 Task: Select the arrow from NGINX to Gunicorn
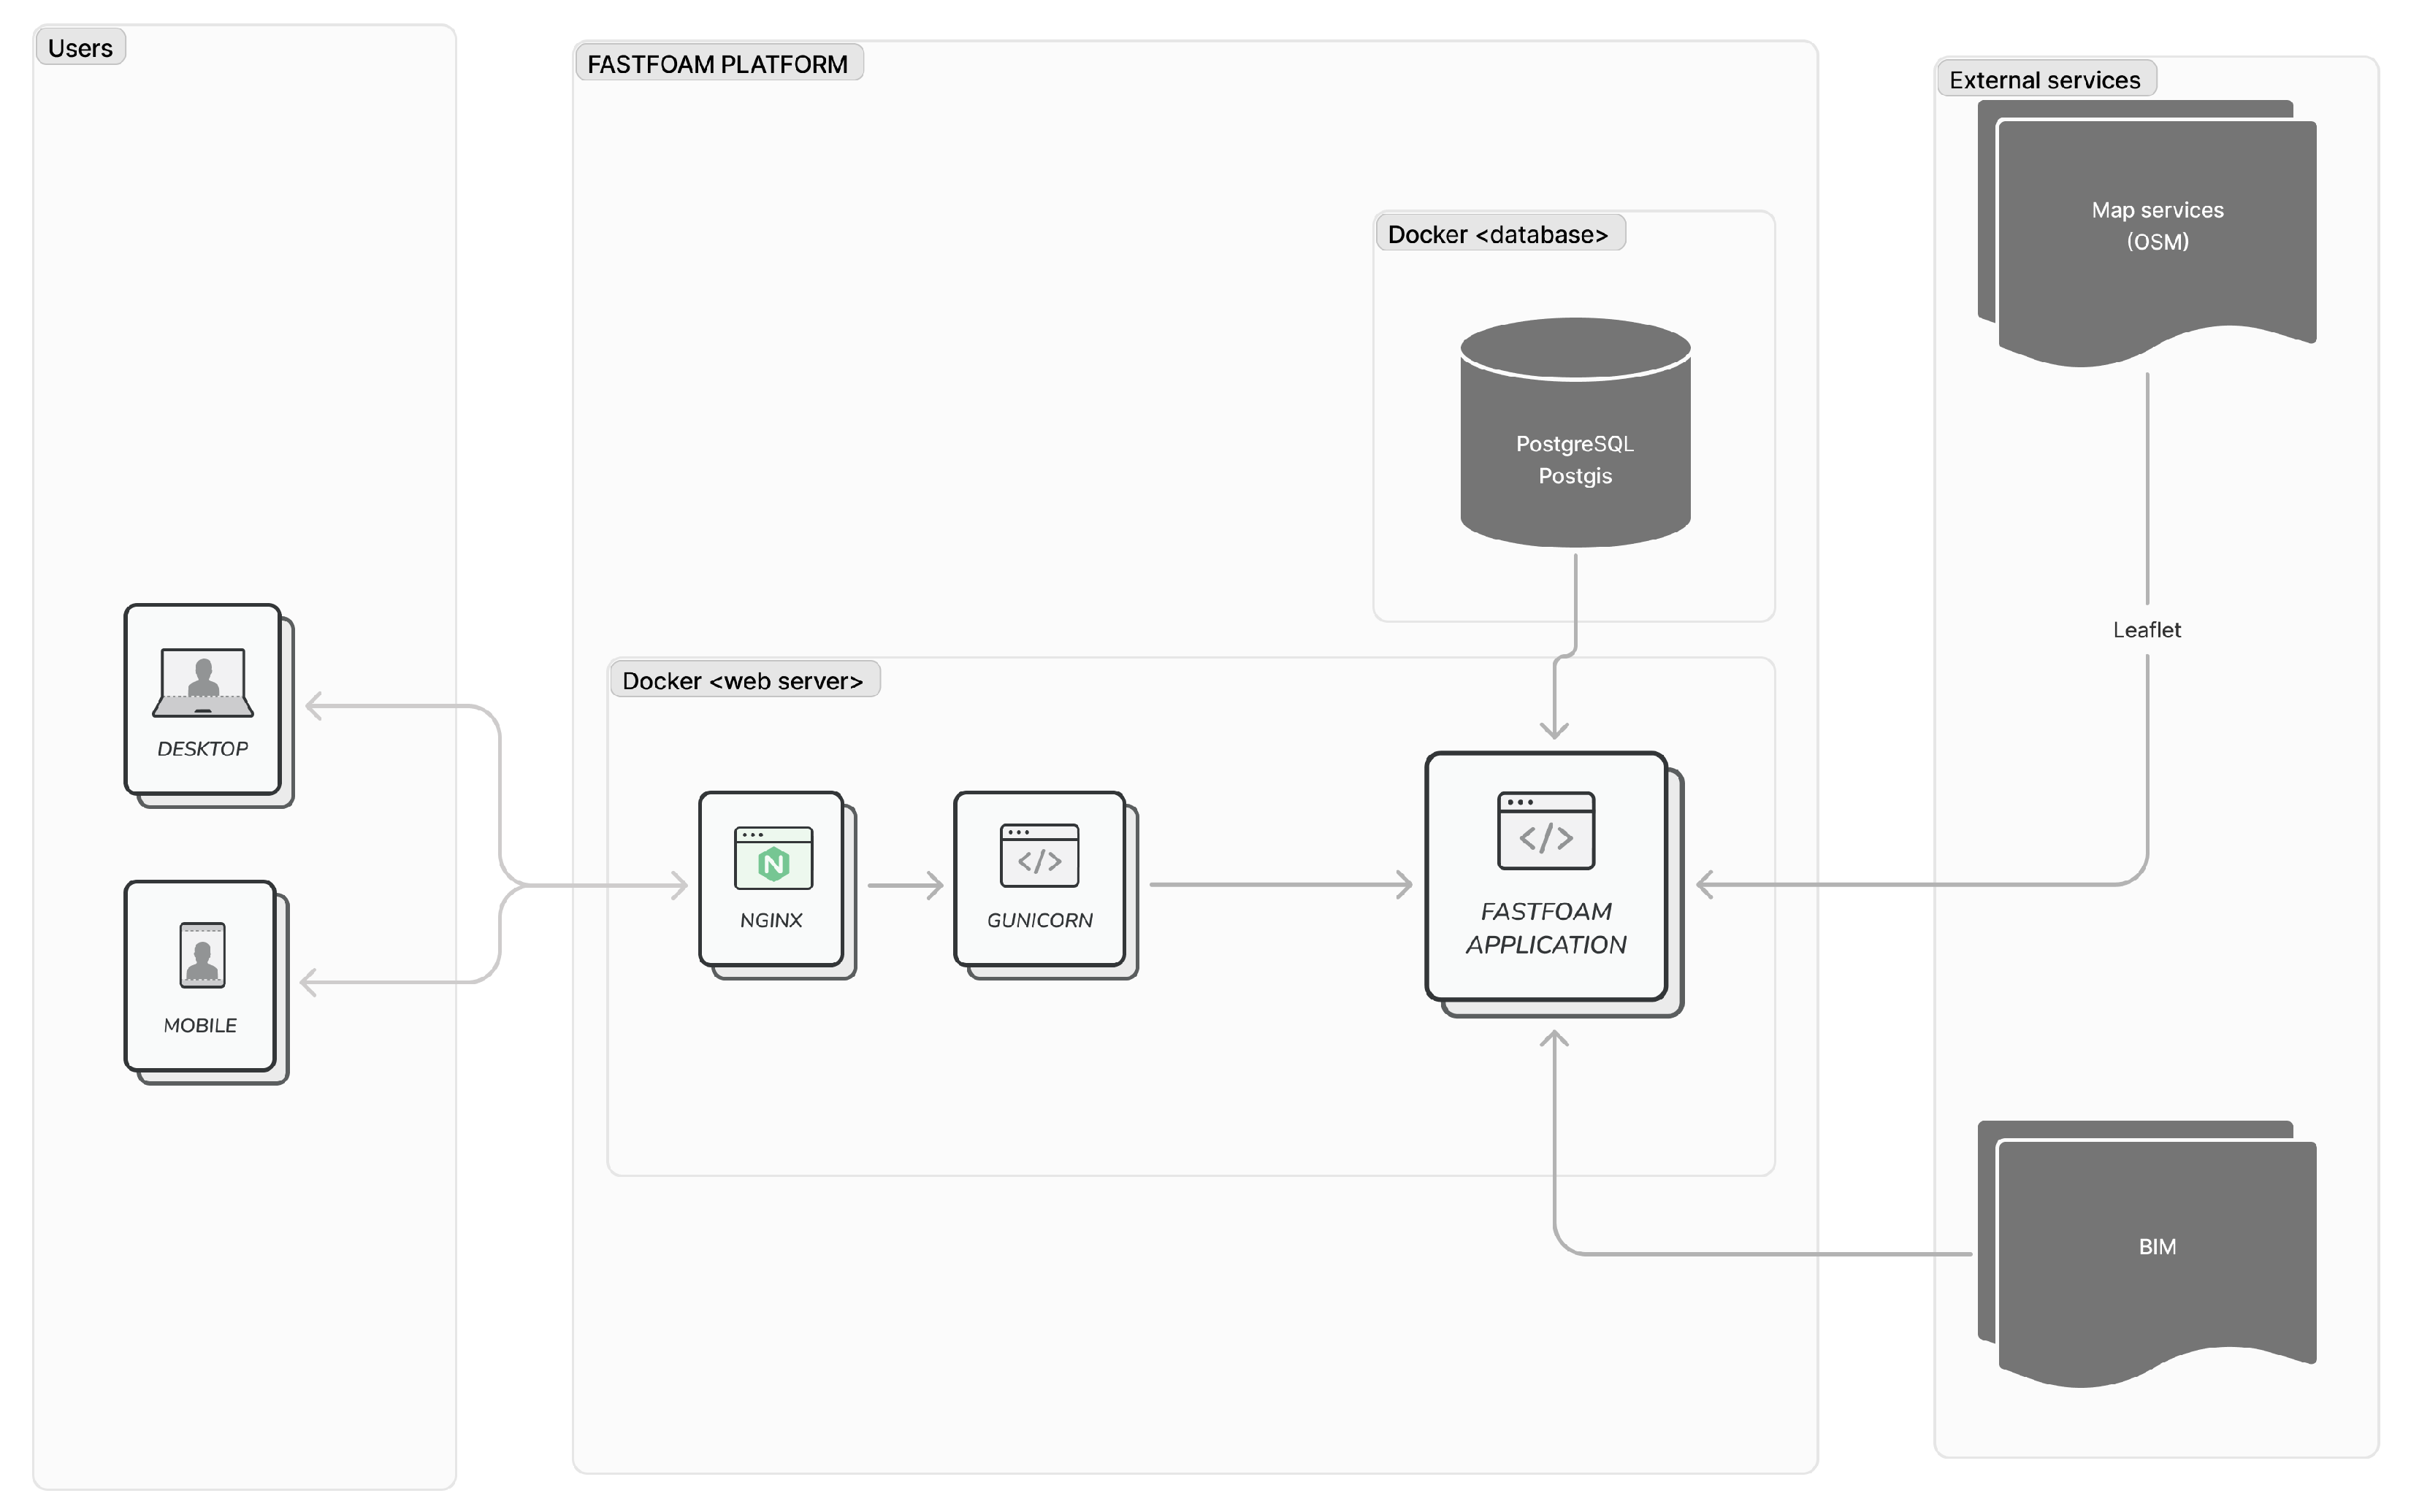point(906,885)
